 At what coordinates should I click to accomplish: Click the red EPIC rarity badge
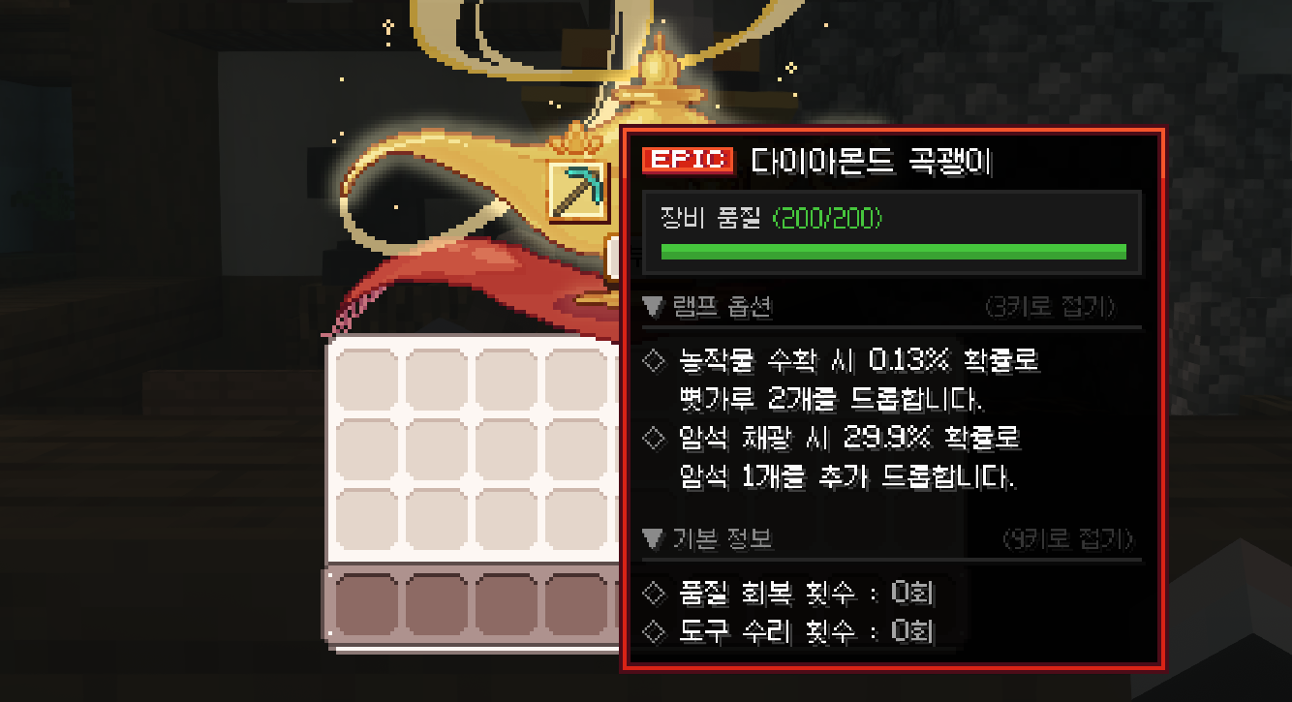(x=689, y=160)
